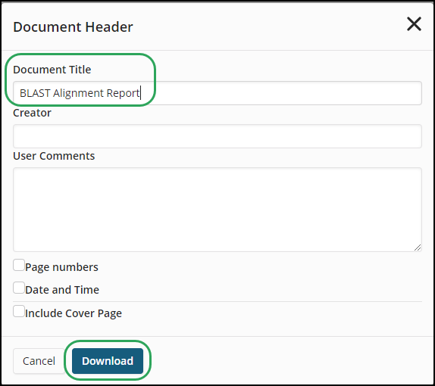This screenshot has width=435, height=386.
Task: Click empty space in Document Title field
Action: click(x=280, y=93)
